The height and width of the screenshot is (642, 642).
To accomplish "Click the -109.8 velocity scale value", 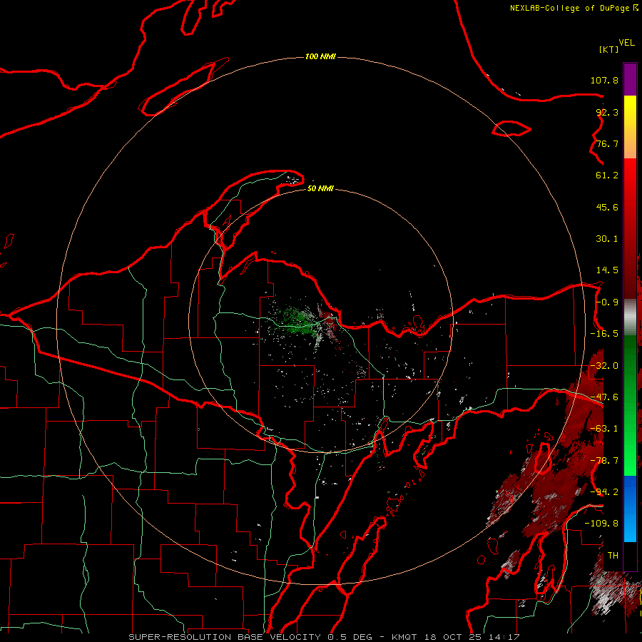I will (601, 524).
